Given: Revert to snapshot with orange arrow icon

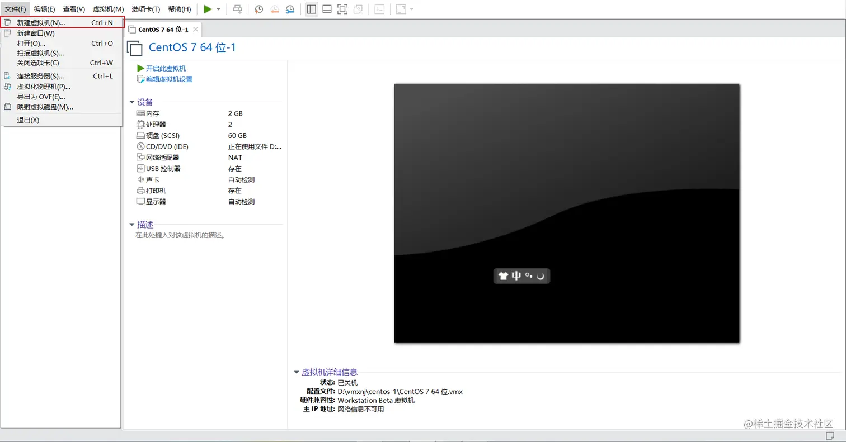Looking at the screenshot, I should 274,9.
